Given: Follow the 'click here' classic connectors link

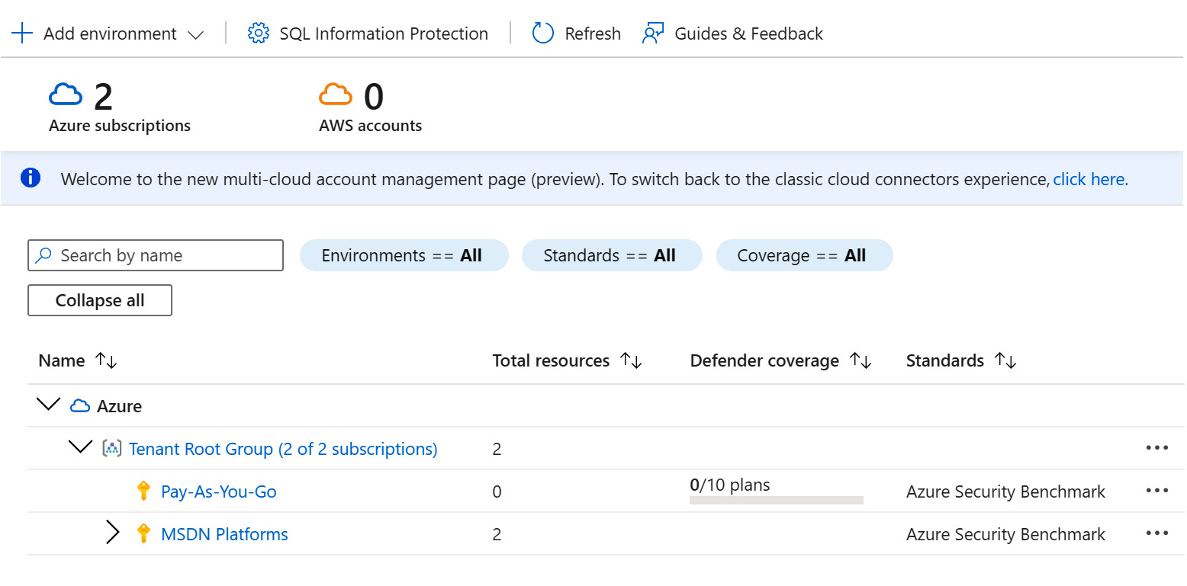Looking at the screenshot, I should pos(1090,179).
